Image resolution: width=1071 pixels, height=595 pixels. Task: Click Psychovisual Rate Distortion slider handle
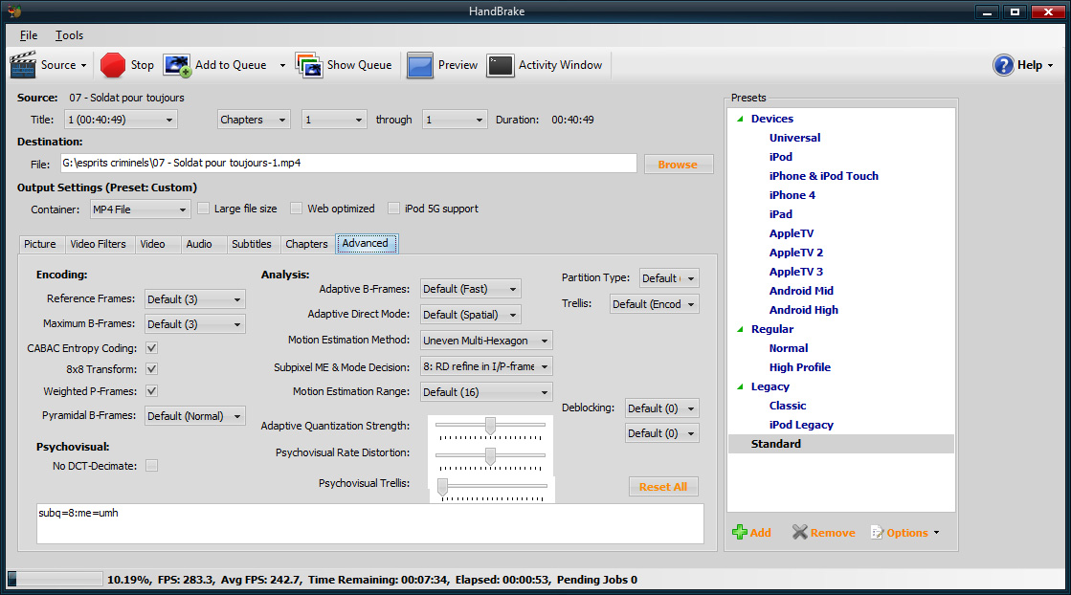pos(490,455)
